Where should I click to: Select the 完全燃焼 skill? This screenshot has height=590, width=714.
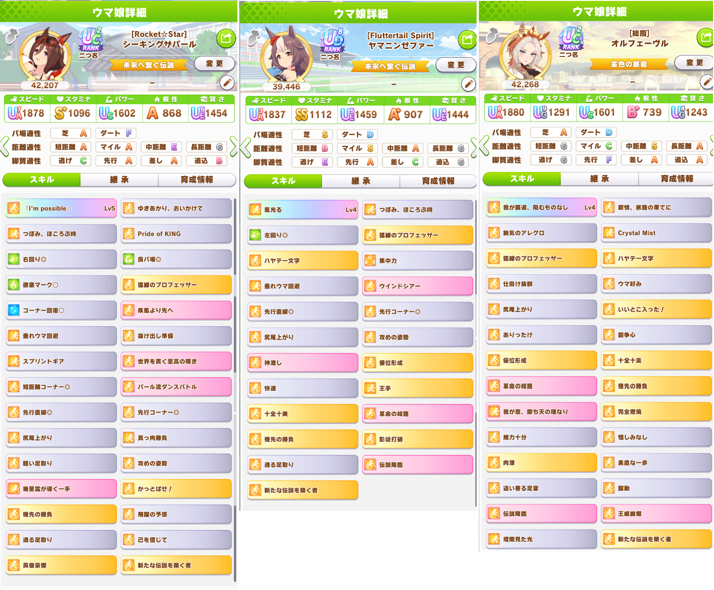point(656,412)
